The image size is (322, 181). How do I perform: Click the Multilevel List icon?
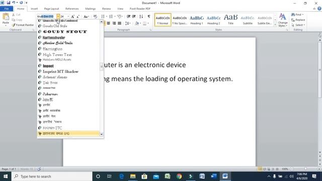119,17
